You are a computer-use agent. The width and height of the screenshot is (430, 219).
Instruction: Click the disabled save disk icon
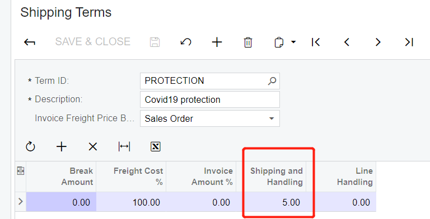pyautogui.click(x=155, y=42)
